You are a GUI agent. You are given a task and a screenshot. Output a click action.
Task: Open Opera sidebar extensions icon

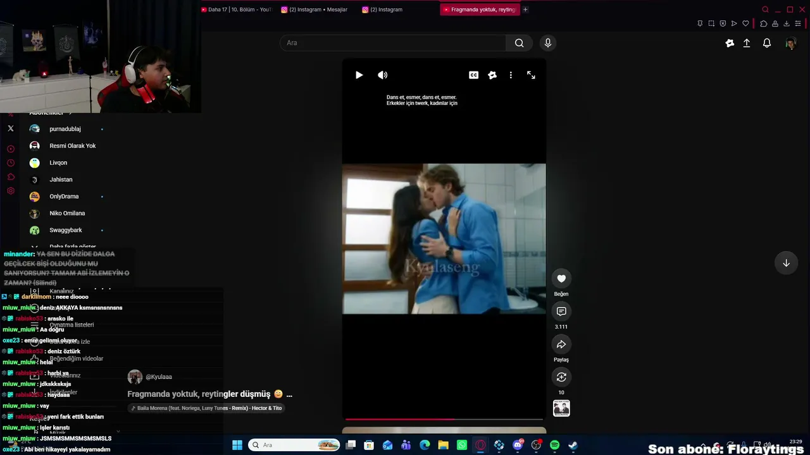click(11, 177)
